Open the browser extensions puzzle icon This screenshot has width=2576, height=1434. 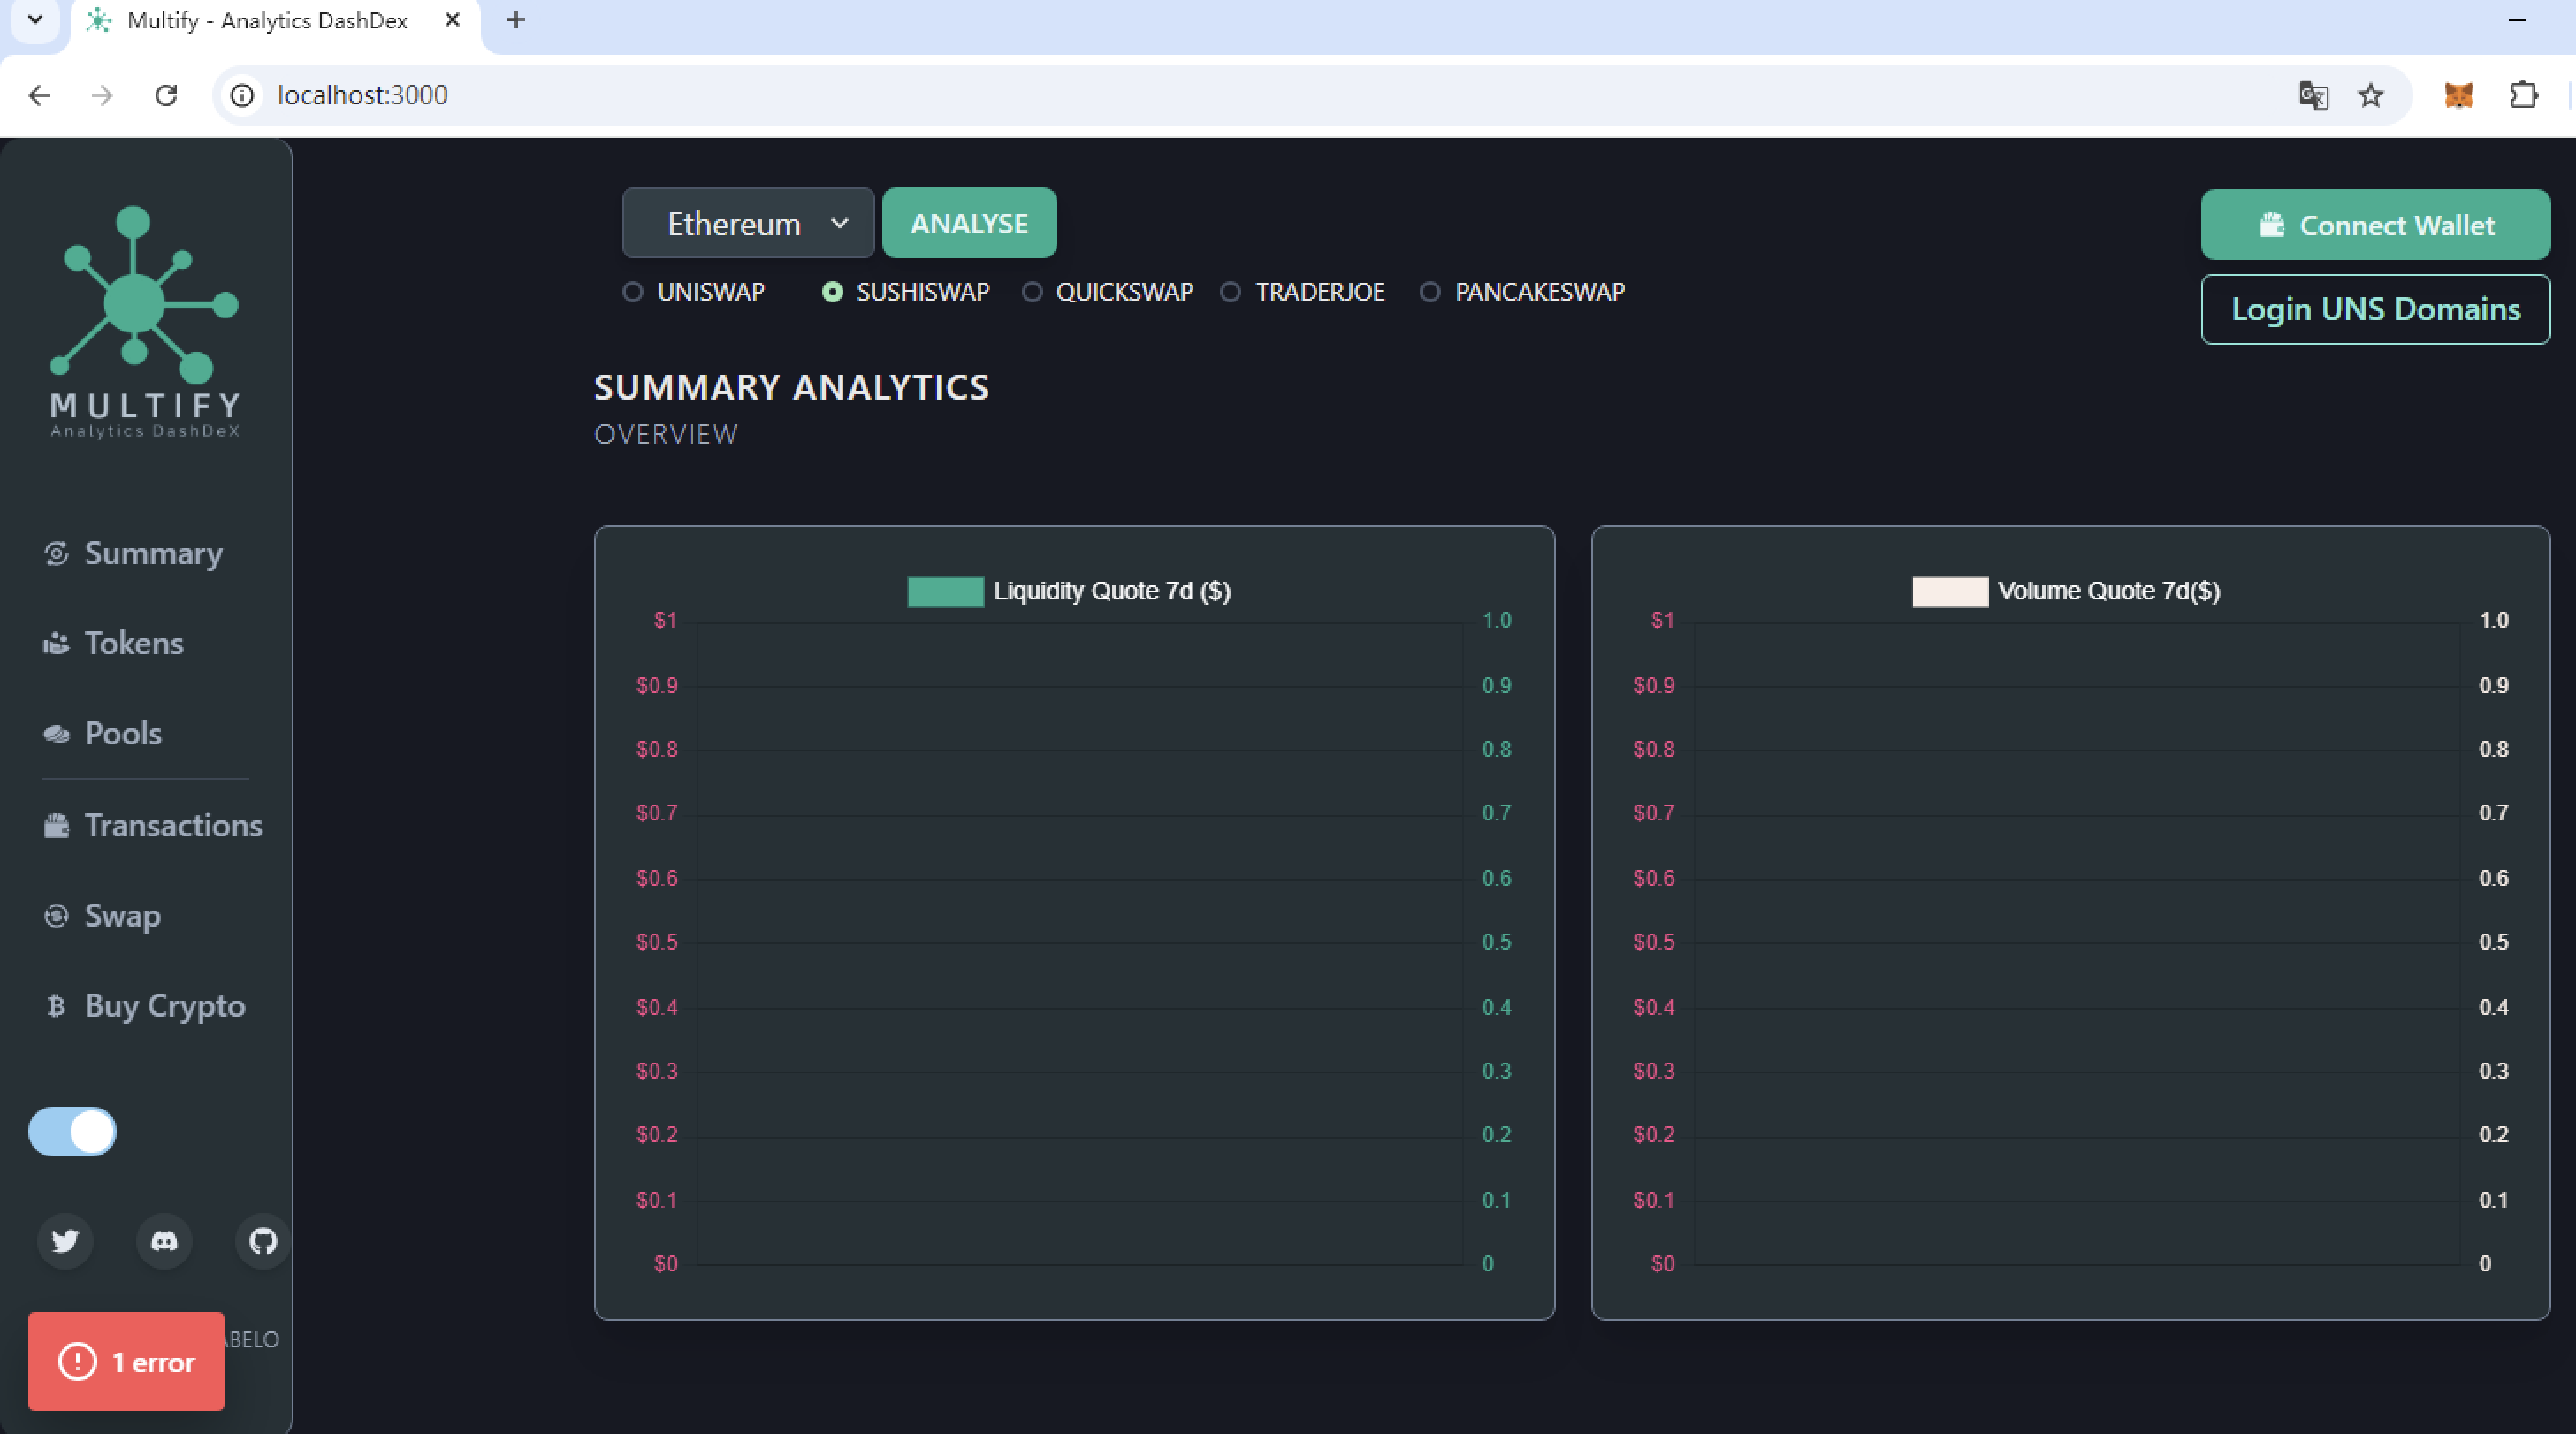click(2524, 95)
